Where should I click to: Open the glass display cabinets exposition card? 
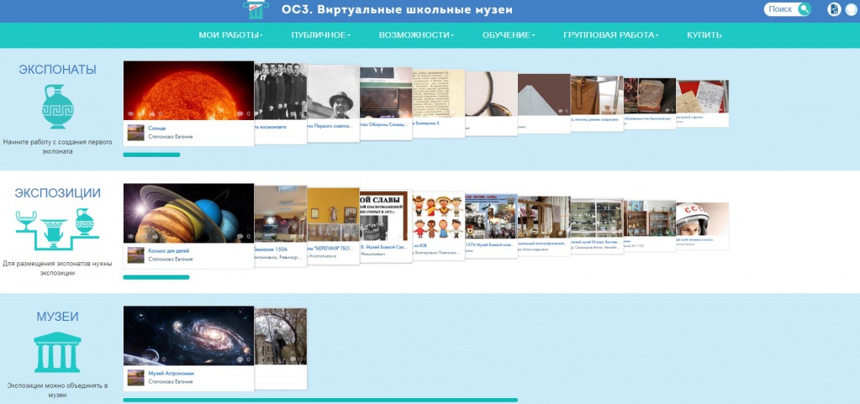pos(597,226)
